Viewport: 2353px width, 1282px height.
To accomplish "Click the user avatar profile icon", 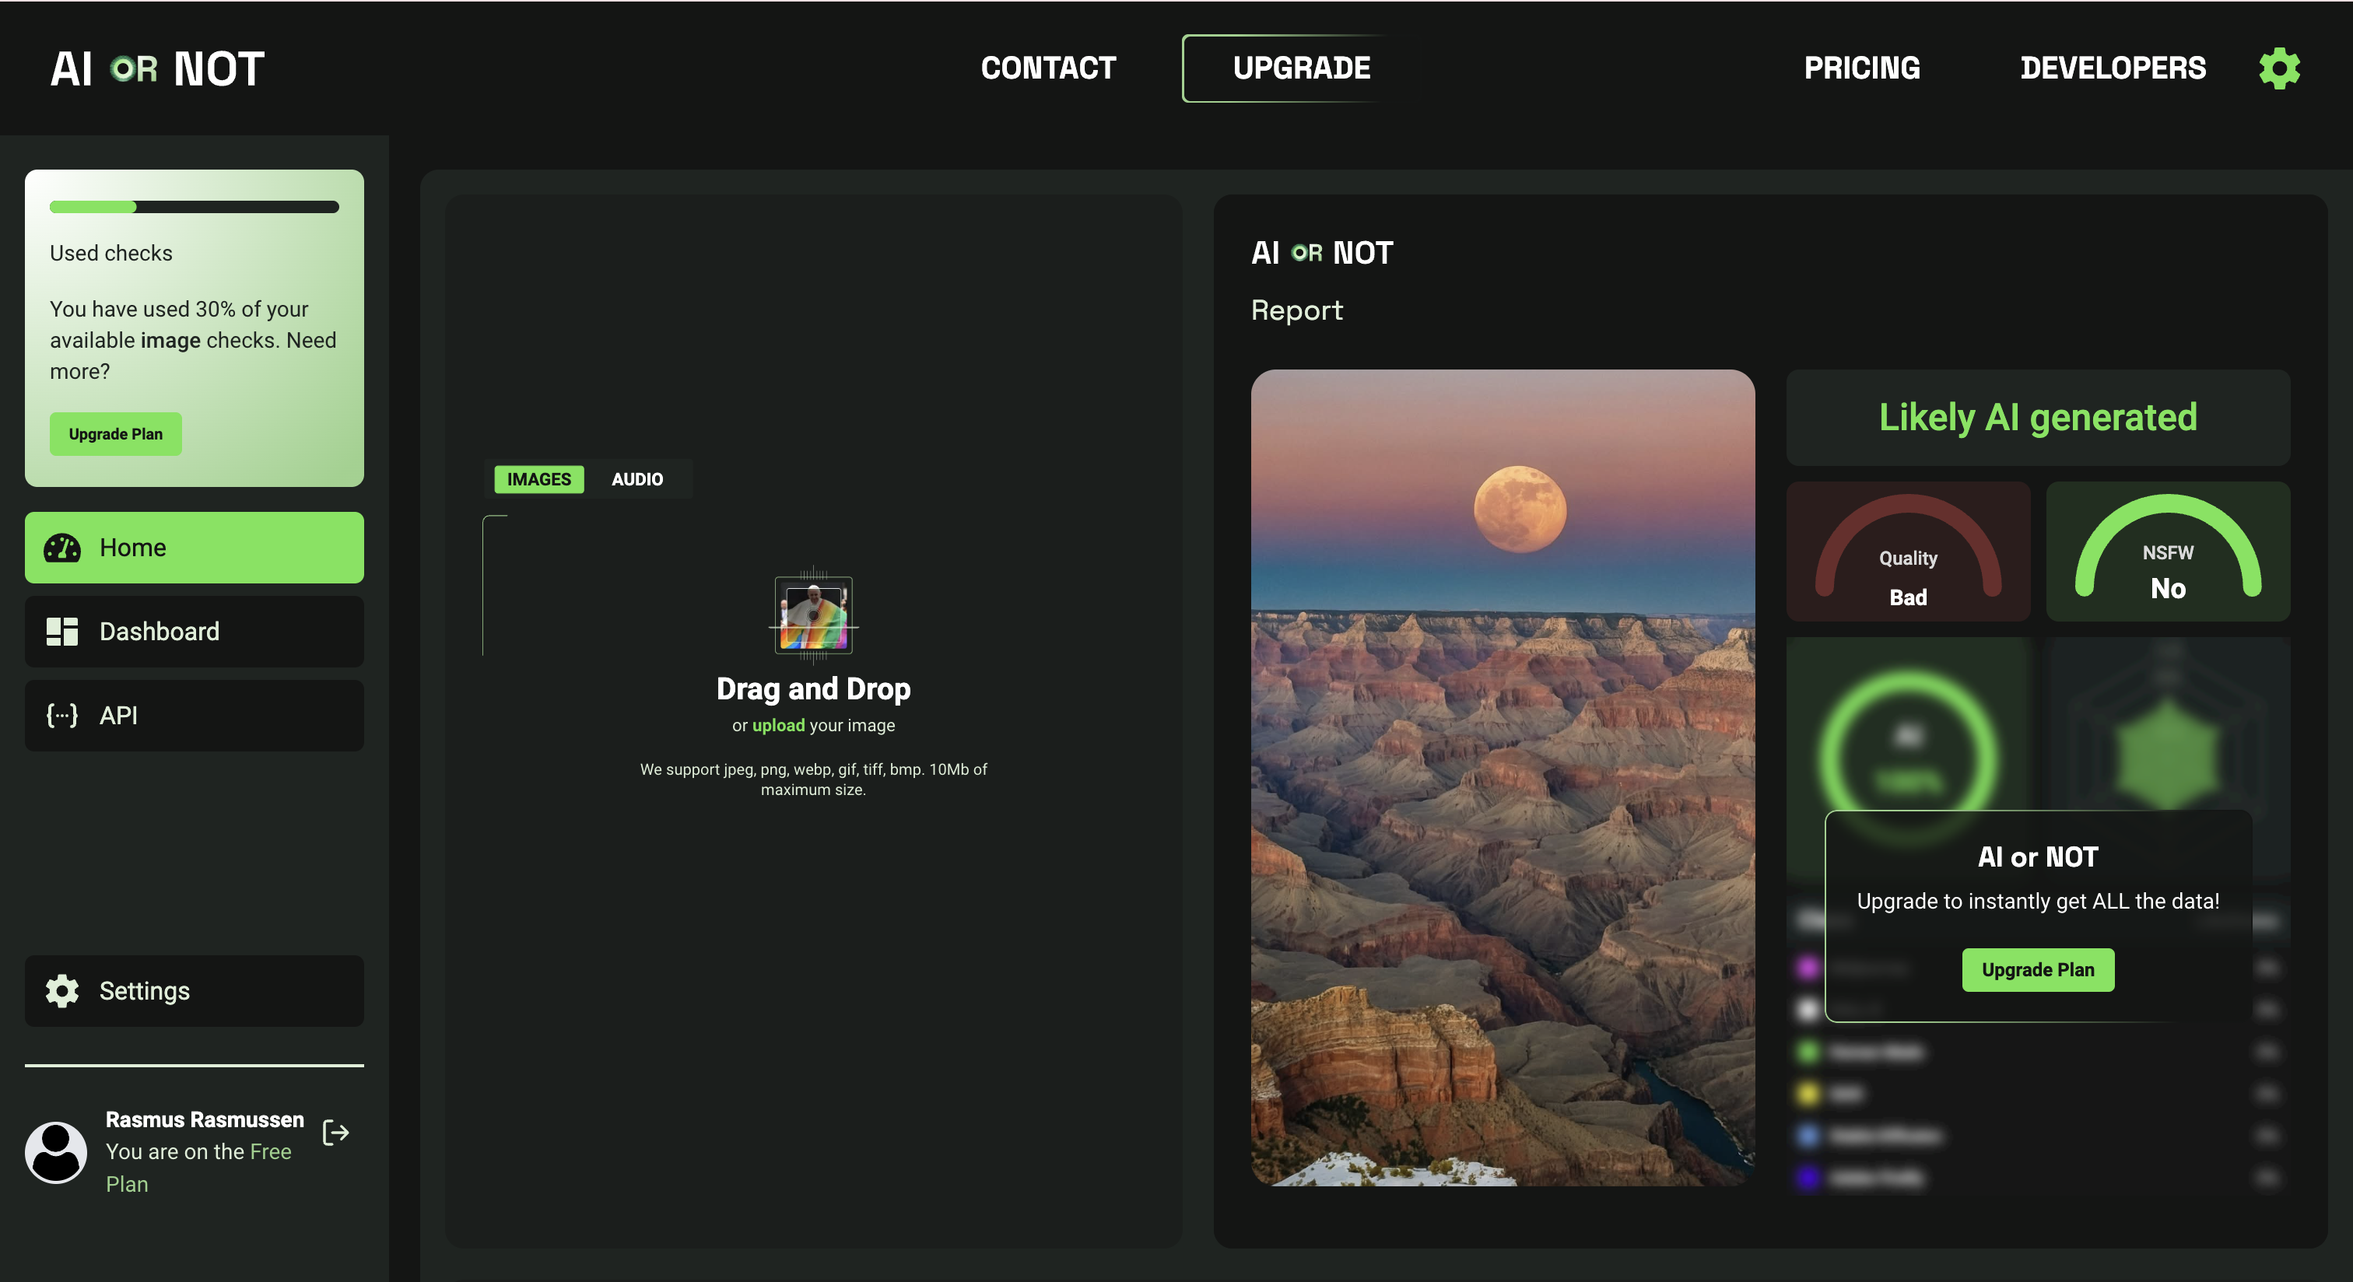I will [56, 1152].
